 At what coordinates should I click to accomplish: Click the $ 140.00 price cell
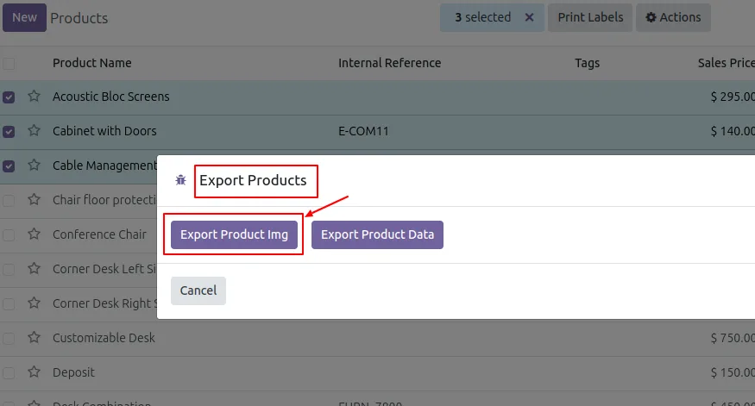pos(733,131)
